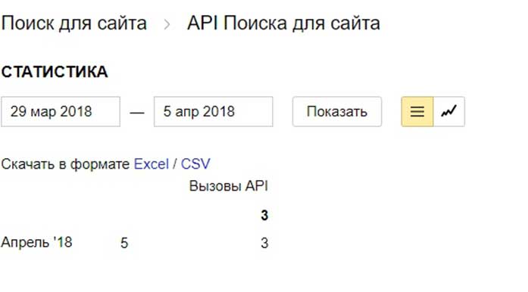Open the end date field 5 апр 2018
Screen dimensions: 528x292
[214, 112]
